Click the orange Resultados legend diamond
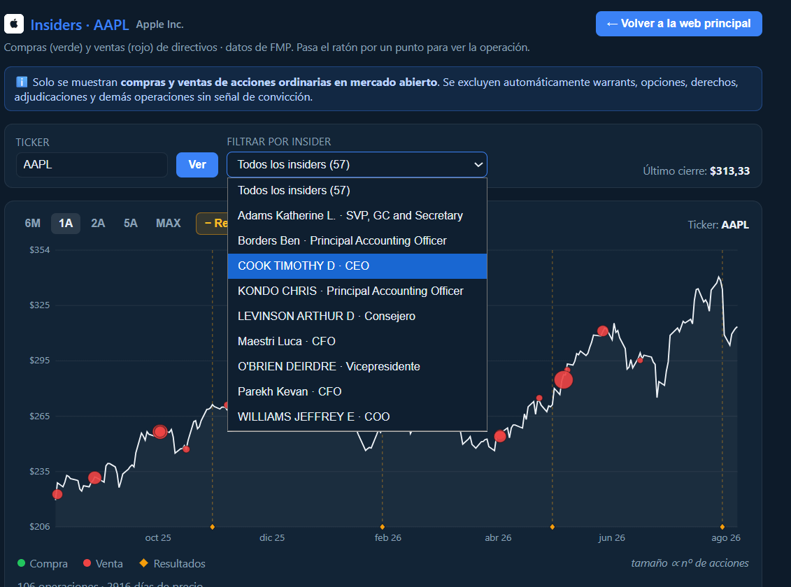Viewport: 791px width, 587px height. (x=144, y=563)
